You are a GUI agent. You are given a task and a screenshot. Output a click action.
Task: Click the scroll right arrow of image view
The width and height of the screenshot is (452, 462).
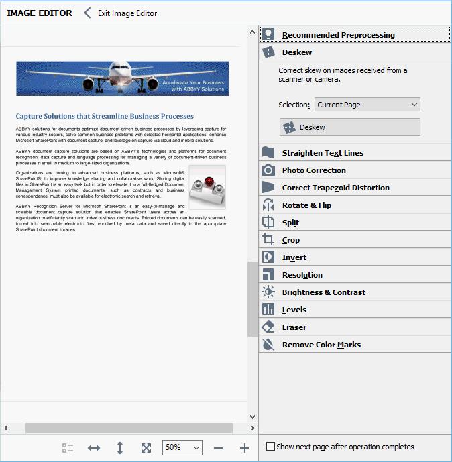252,428
